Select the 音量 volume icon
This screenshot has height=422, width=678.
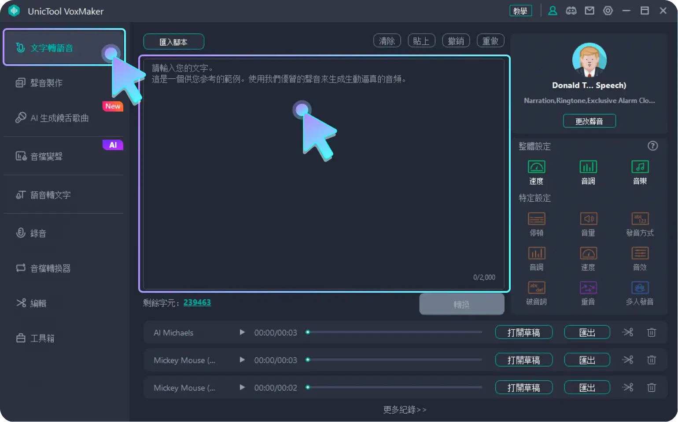(x=588, y=218)
